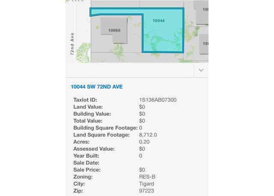
Task: Click the Land Square Footage value 8,712.0
Action: [148, 135]
